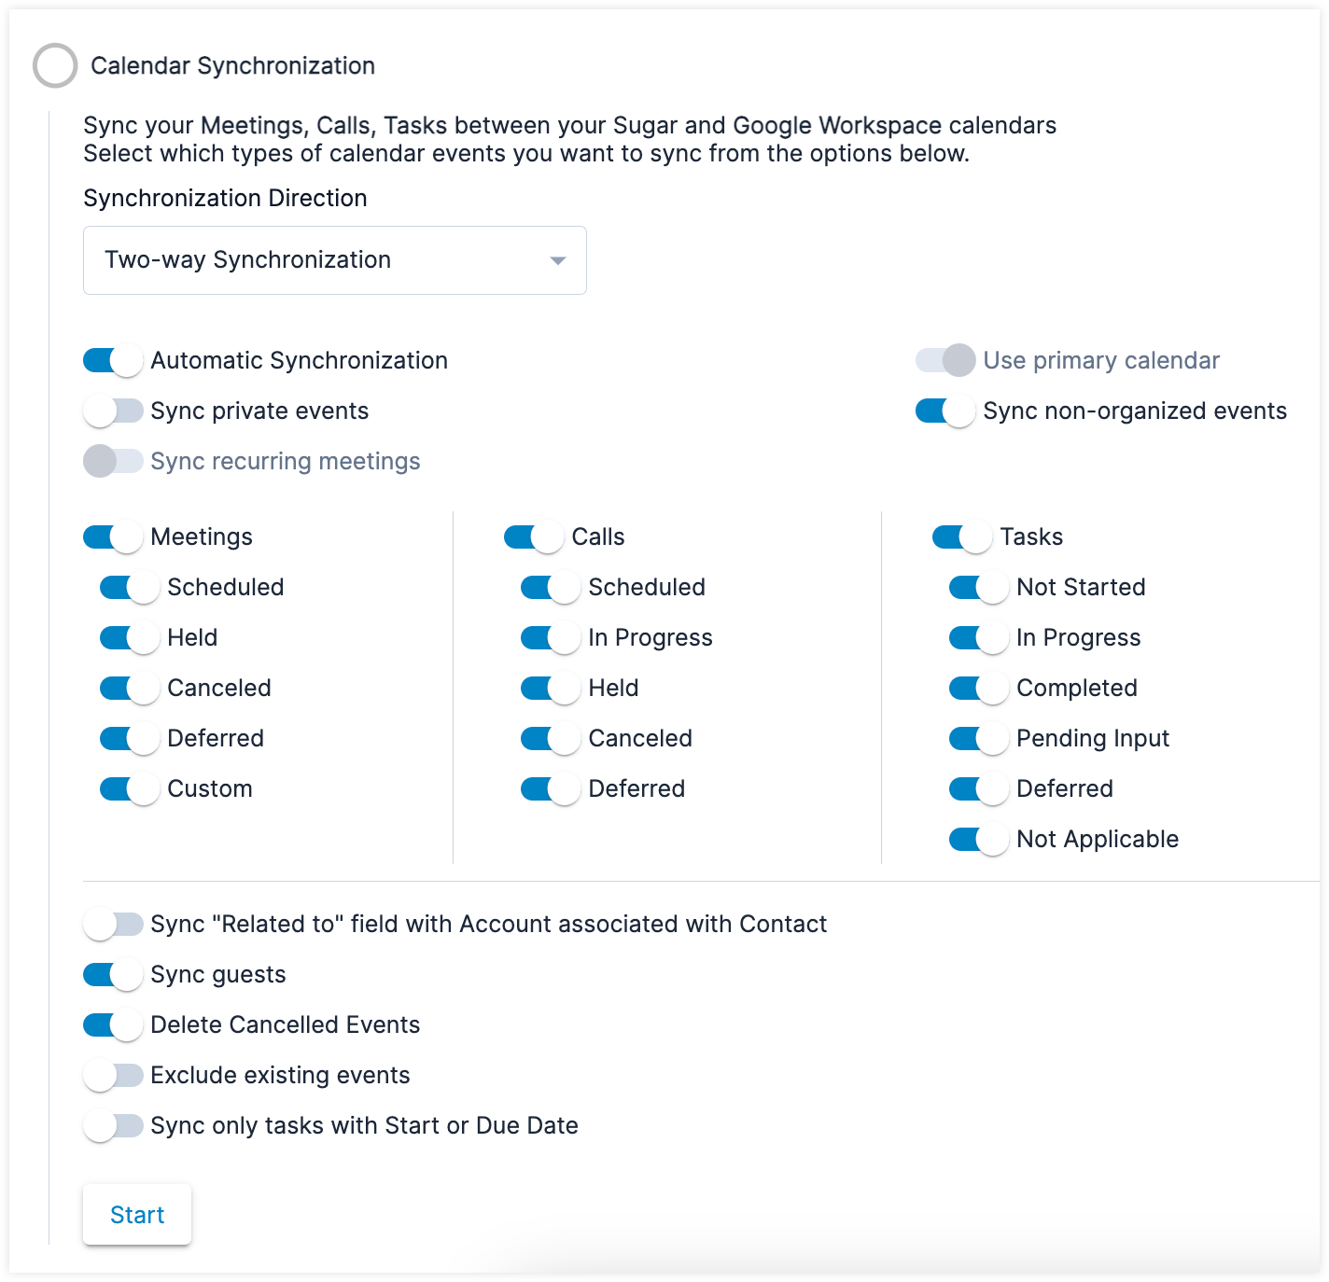Enable Sync only tasks with Start or Due Date
Viewport: 1329px width, 1282px height.
(114, 1125)
